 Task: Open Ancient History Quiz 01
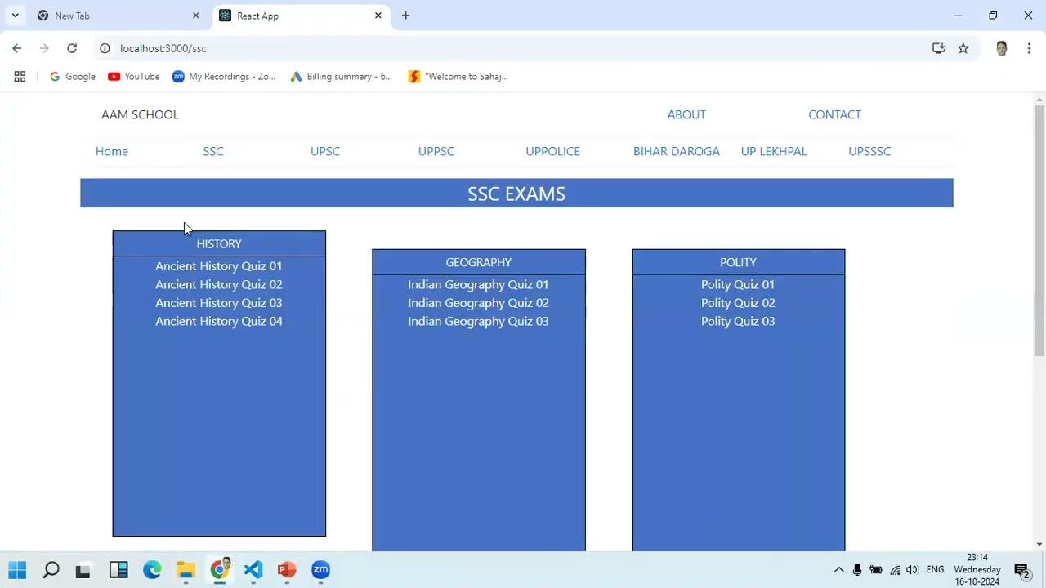pos(219,266)
